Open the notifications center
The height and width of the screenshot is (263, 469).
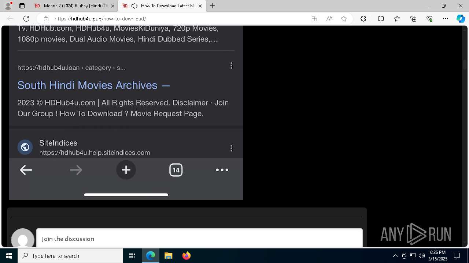pos(457,256)
